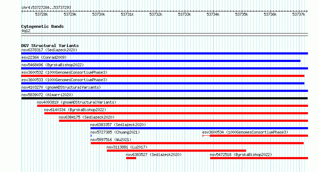Click the 53735k ruler mark
The width and height of the screenshot is (318, 172).
coord(242,14)
